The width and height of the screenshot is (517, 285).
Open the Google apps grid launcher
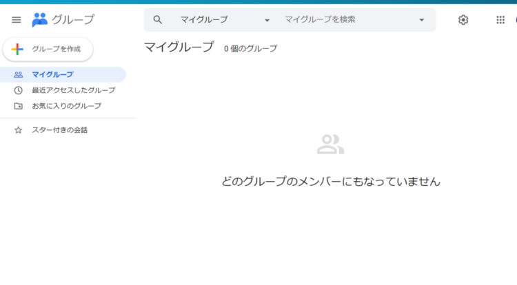(x=500, y=20)
